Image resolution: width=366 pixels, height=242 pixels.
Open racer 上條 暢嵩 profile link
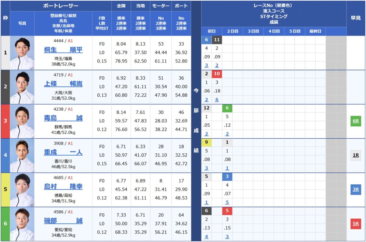click(x=63, y=84)
